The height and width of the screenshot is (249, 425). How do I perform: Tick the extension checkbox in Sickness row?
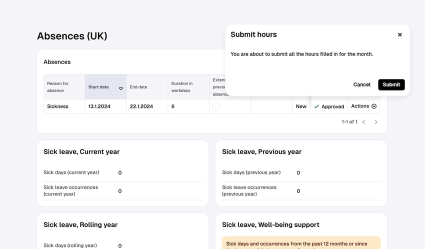point(216,106)
